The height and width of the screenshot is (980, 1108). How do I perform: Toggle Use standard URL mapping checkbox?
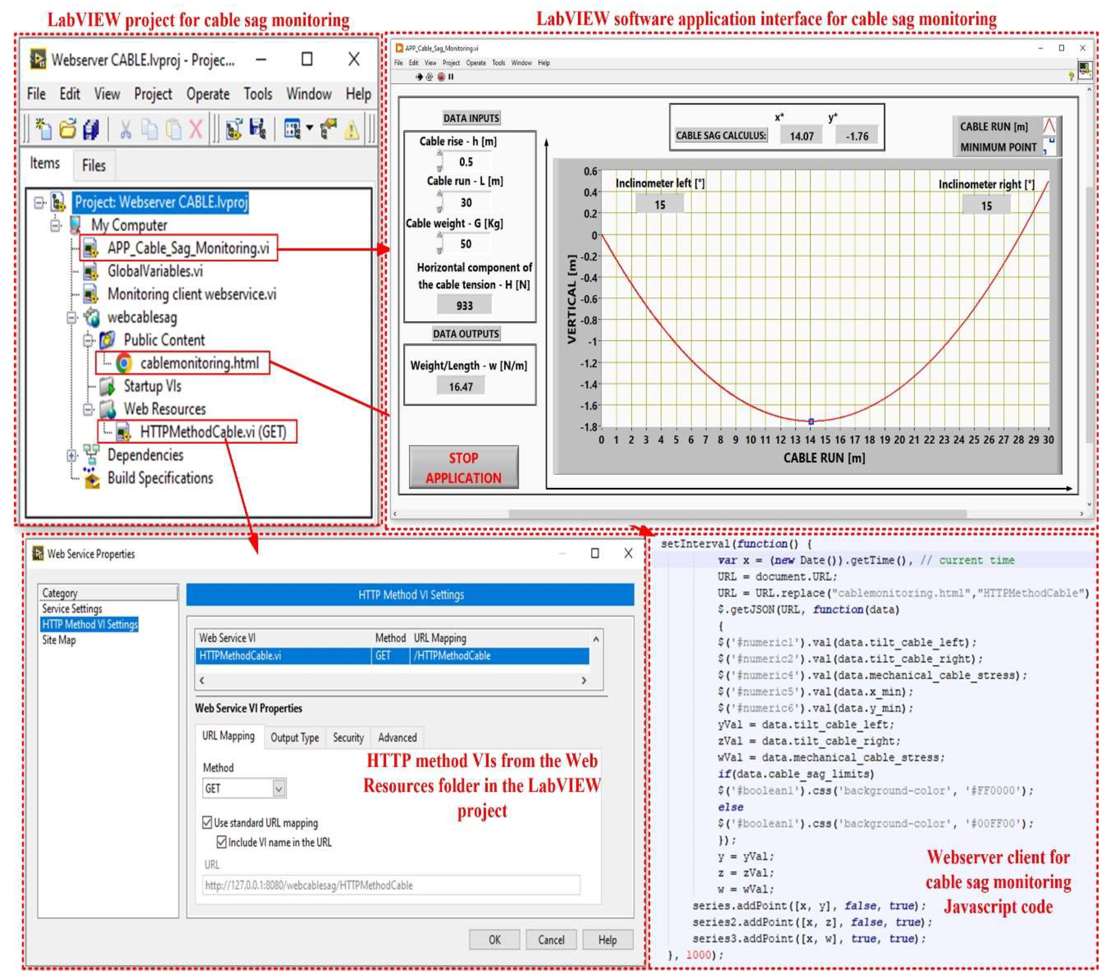[x=207, y=822]
